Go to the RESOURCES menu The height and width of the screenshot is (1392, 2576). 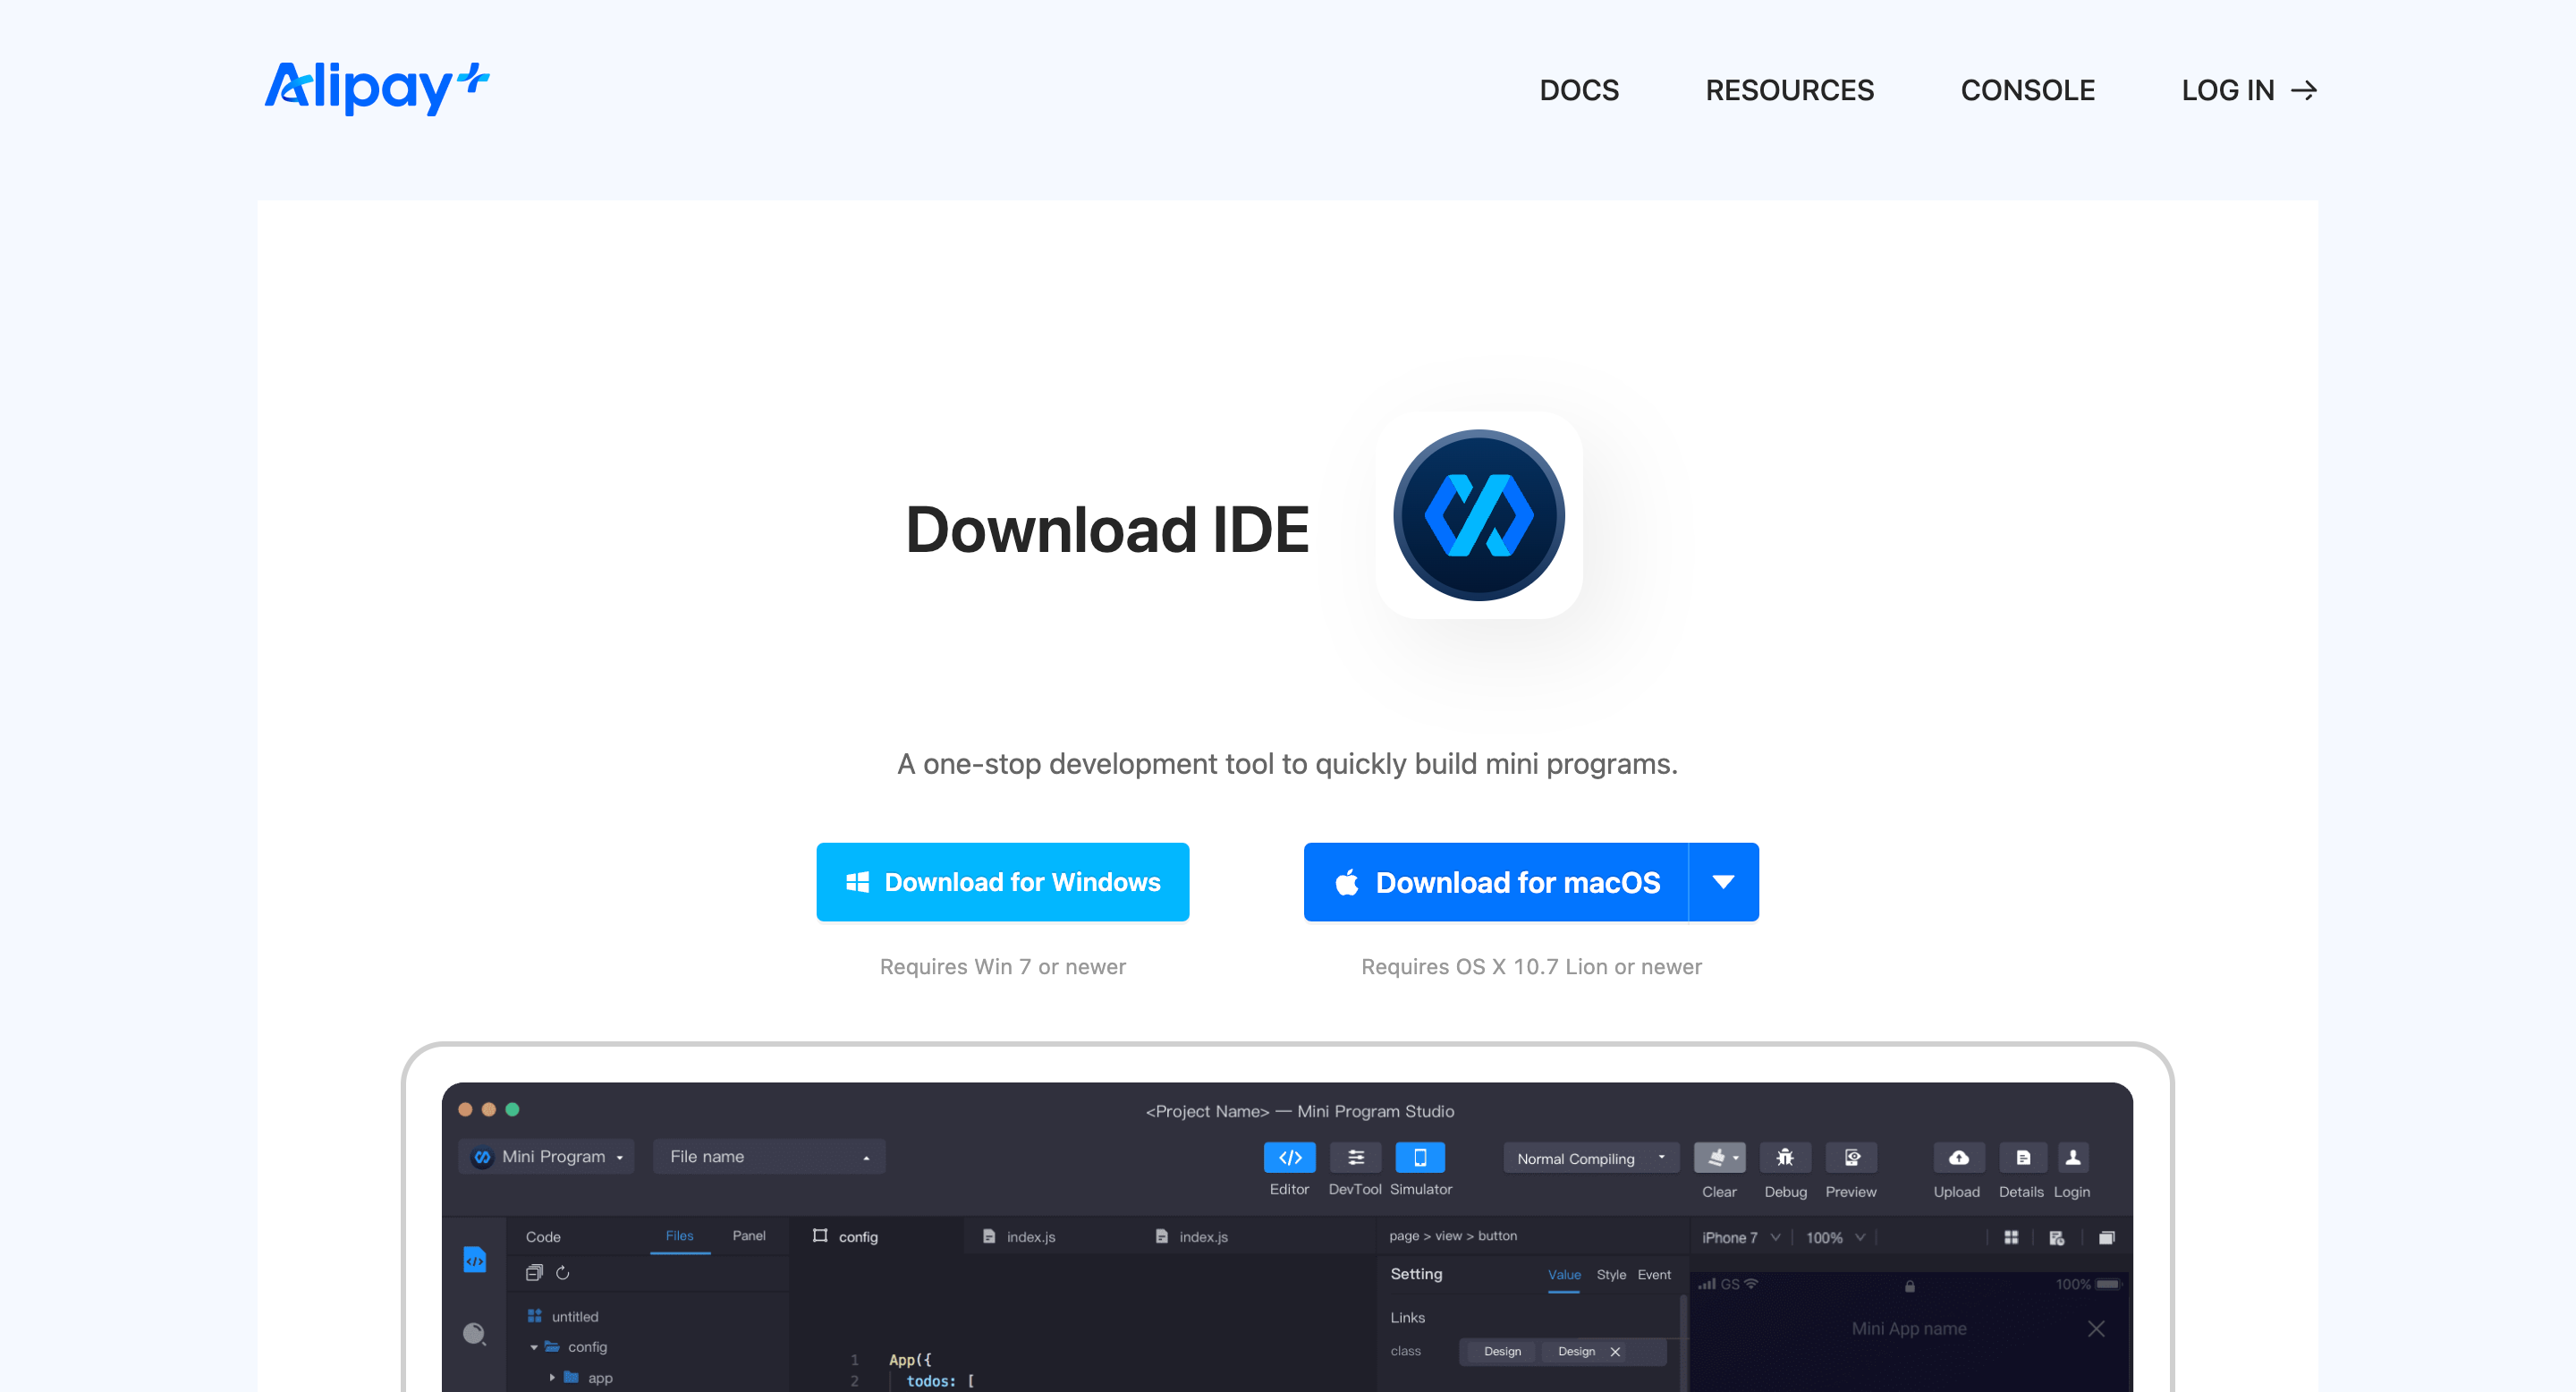(x=1789, y=90)
